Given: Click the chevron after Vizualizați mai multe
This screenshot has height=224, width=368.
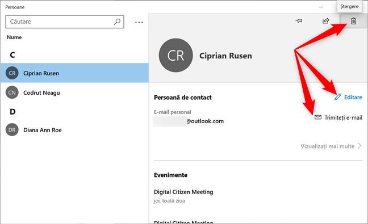Looking at the screenshot, I should click(x=359, y=146).
